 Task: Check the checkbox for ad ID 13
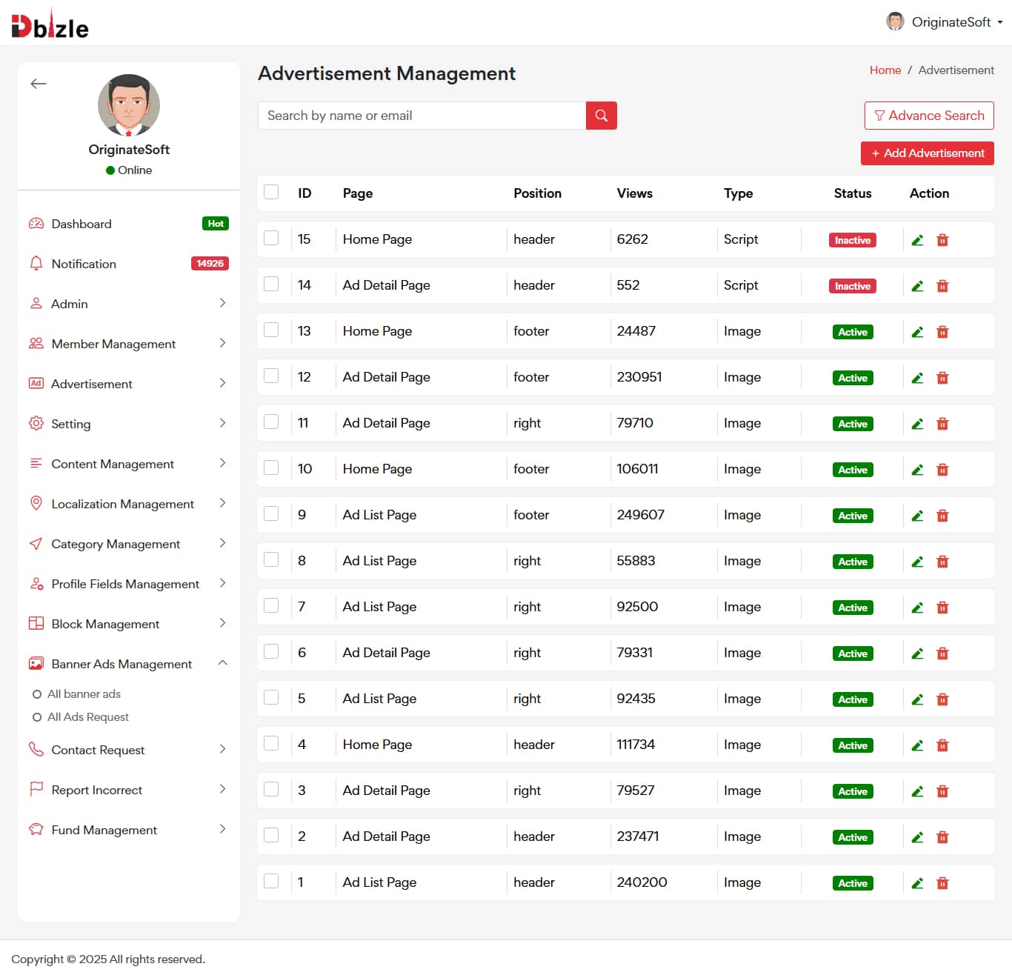[x=271, y=330]
